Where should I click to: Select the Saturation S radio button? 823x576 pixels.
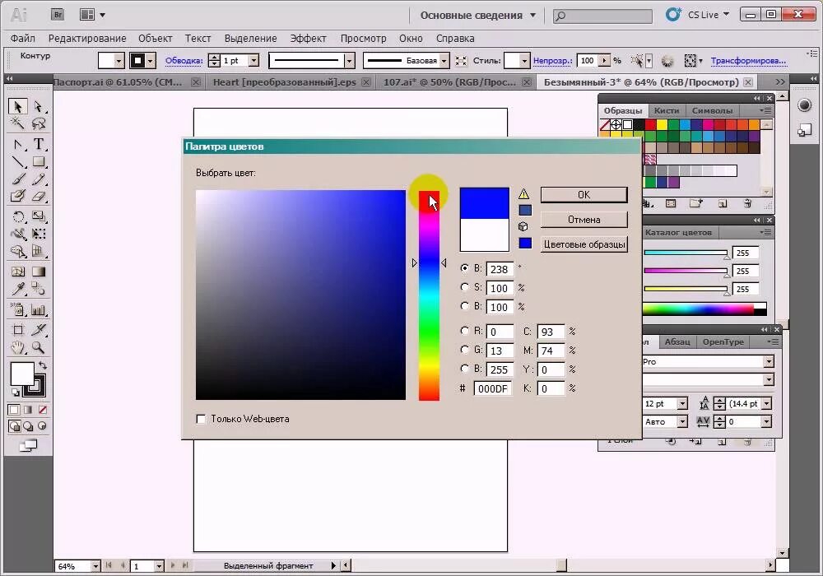tap(464, 287)
